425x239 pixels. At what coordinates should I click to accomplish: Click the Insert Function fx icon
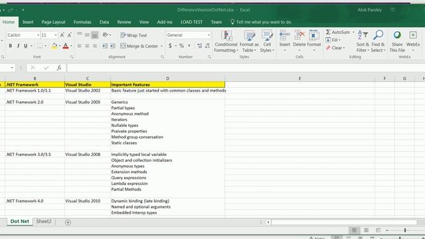pos(59,68)
